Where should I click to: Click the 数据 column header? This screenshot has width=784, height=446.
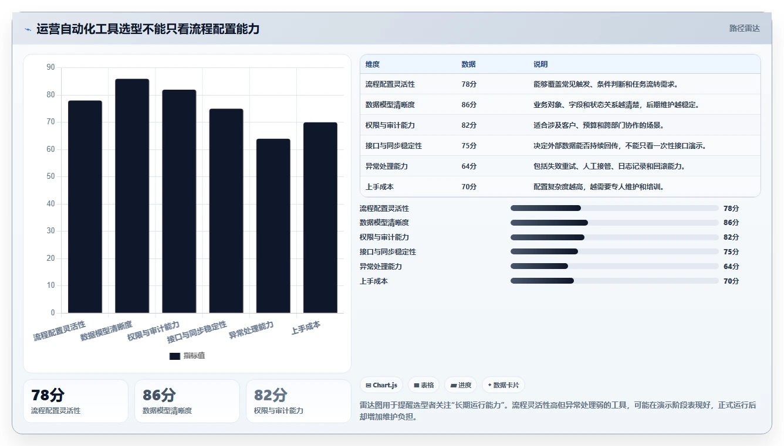[x=469, y=64]
